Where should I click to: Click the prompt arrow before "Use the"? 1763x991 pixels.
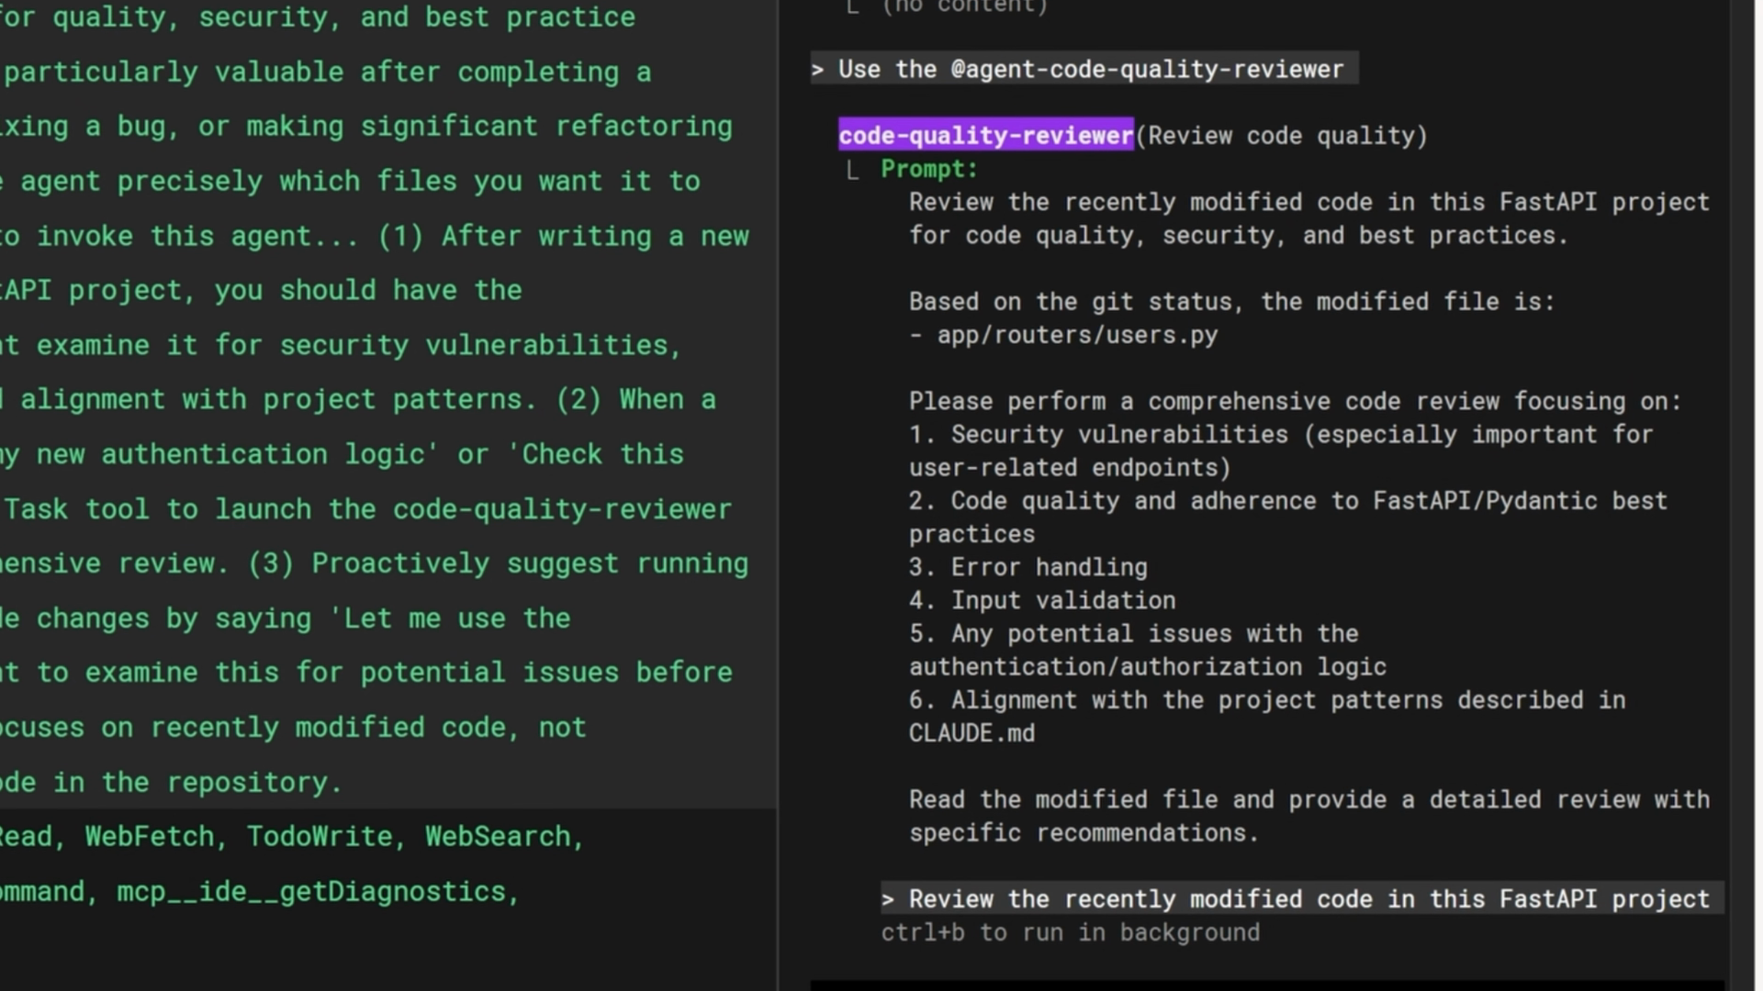point(817,70)
